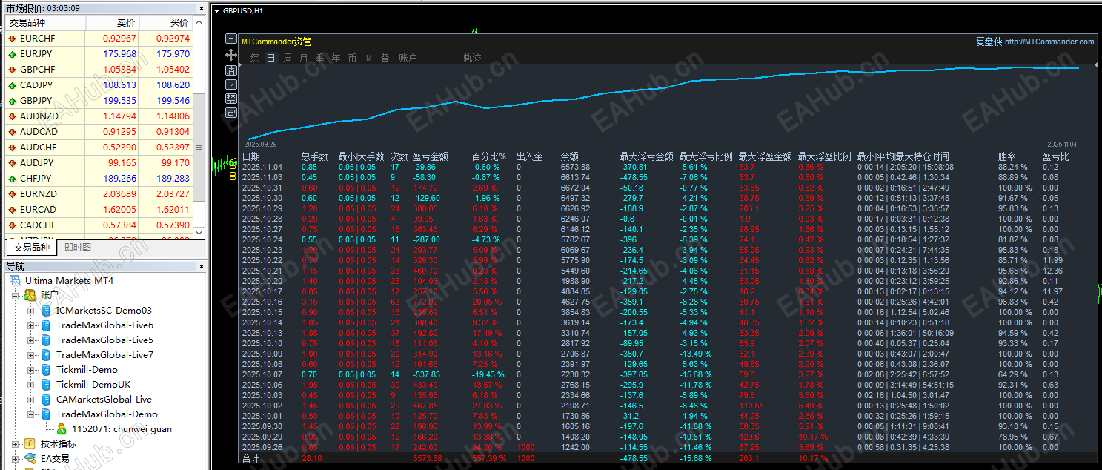The image size is (1102, 470).
Task: Expand the EA交易 tree node
Action: coord(16,459)
